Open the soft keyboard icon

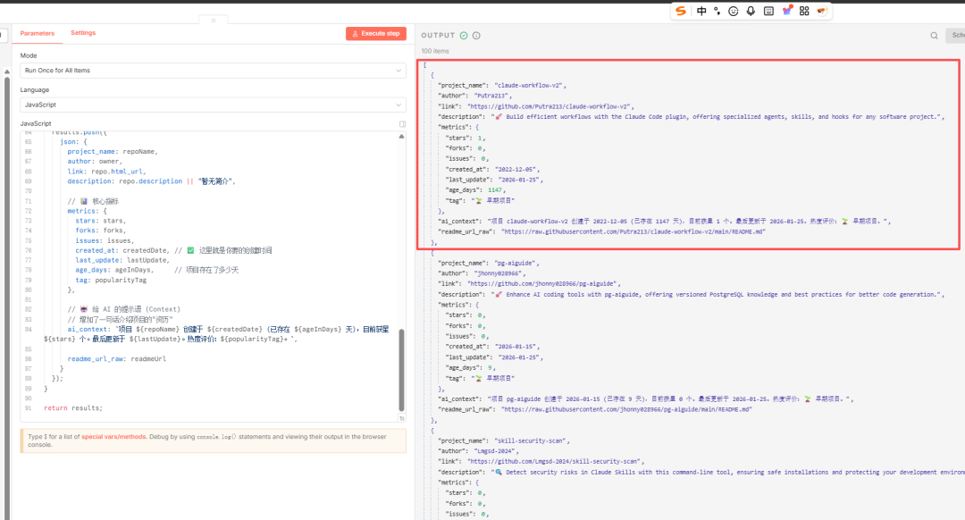[x=768, y=11]
